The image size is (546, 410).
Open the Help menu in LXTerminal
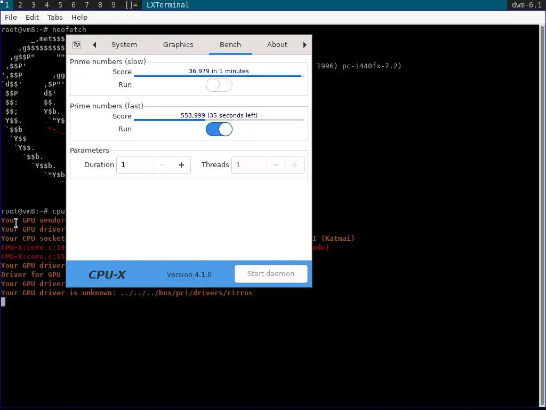[79, 18]
